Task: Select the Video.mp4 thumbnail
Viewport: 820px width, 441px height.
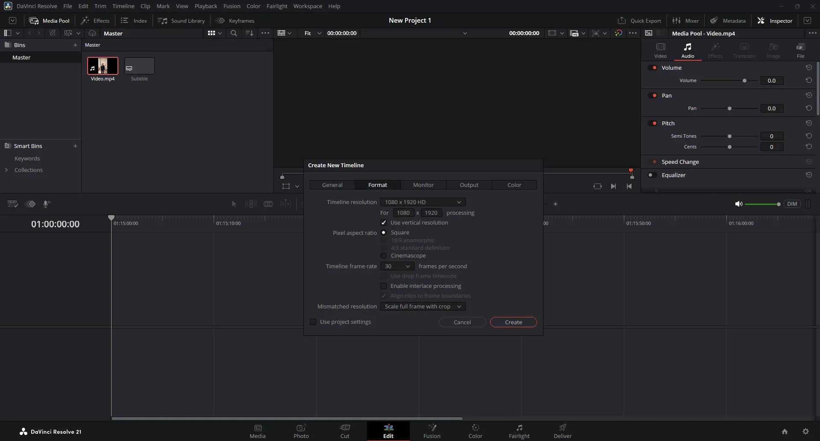Action: click(x=103, y=66)
